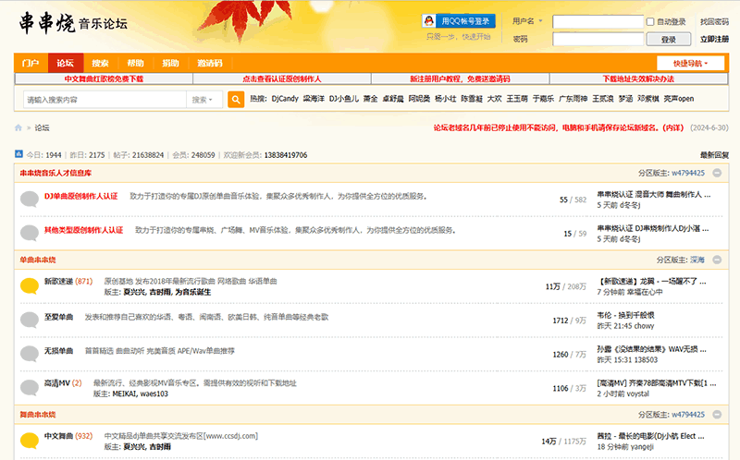Screen dimensions: 740x460
Task: Click the bubble icon for 无损单曲
Action: pos(30,354)
